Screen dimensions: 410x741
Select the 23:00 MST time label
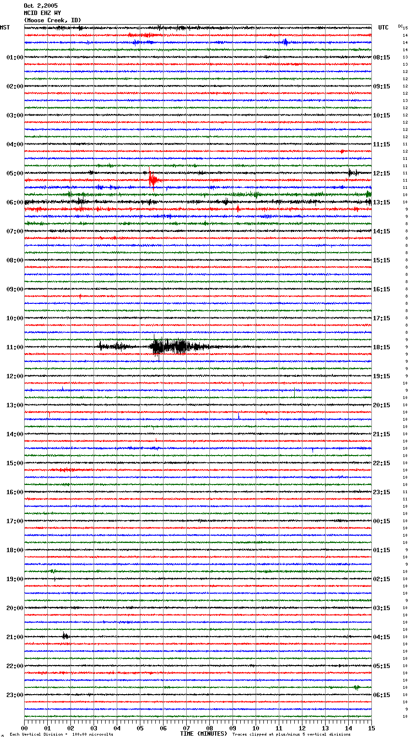14,695
